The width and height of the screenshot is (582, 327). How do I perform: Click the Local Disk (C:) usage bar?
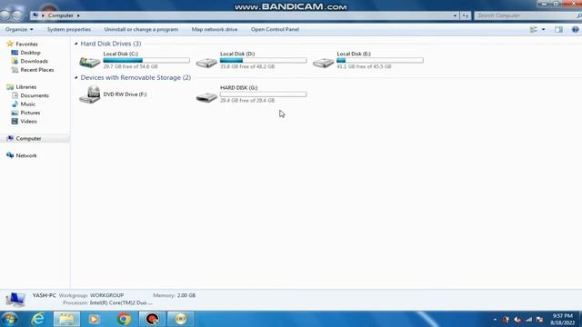(146, 60)
